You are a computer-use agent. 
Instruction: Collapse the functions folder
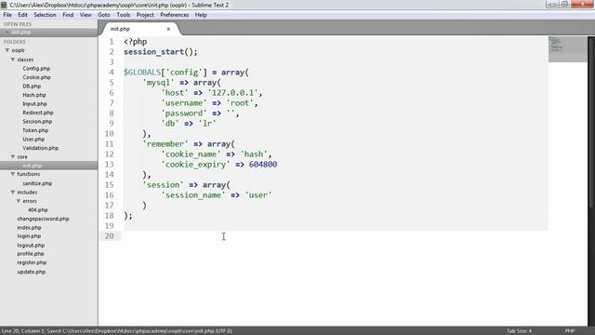pyautogui.click(x=12, y=174)
